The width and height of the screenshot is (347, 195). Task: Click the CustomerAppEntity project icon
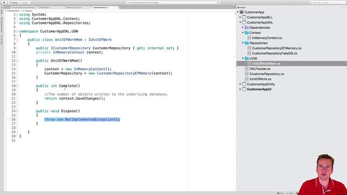point(244,84)
